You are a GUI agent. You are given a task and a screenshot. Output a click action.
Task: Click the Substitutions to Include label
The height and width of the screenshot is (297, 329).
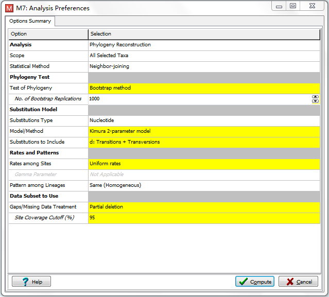(37, 142)
